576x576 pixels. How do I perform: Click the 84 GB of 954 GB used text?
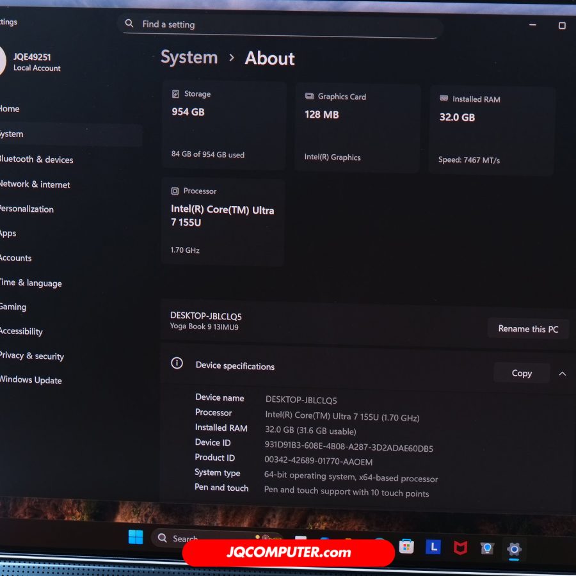[x=208, y=154]
